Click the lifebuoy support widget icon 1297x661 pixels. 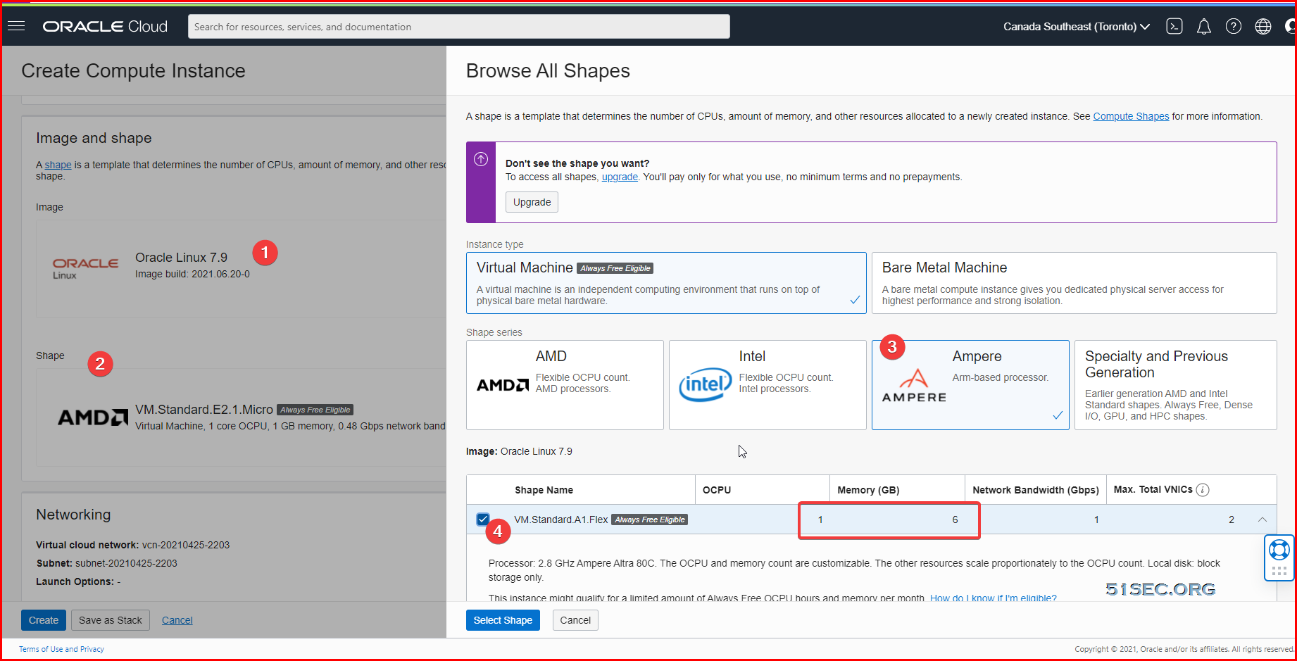[1279, 549]
